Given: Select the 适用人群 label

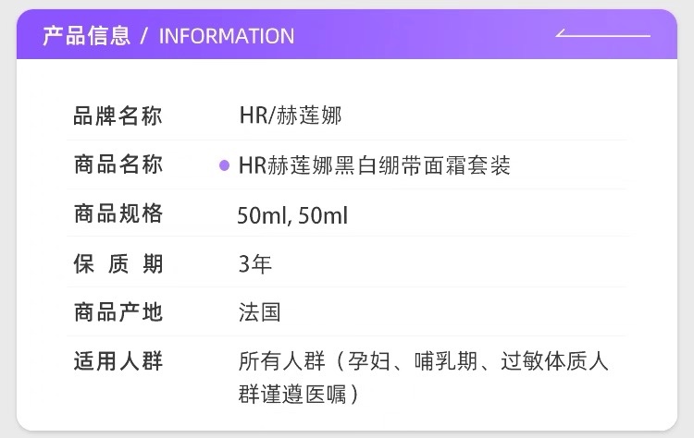Looking at the screenshot, I should click(118, 361).
